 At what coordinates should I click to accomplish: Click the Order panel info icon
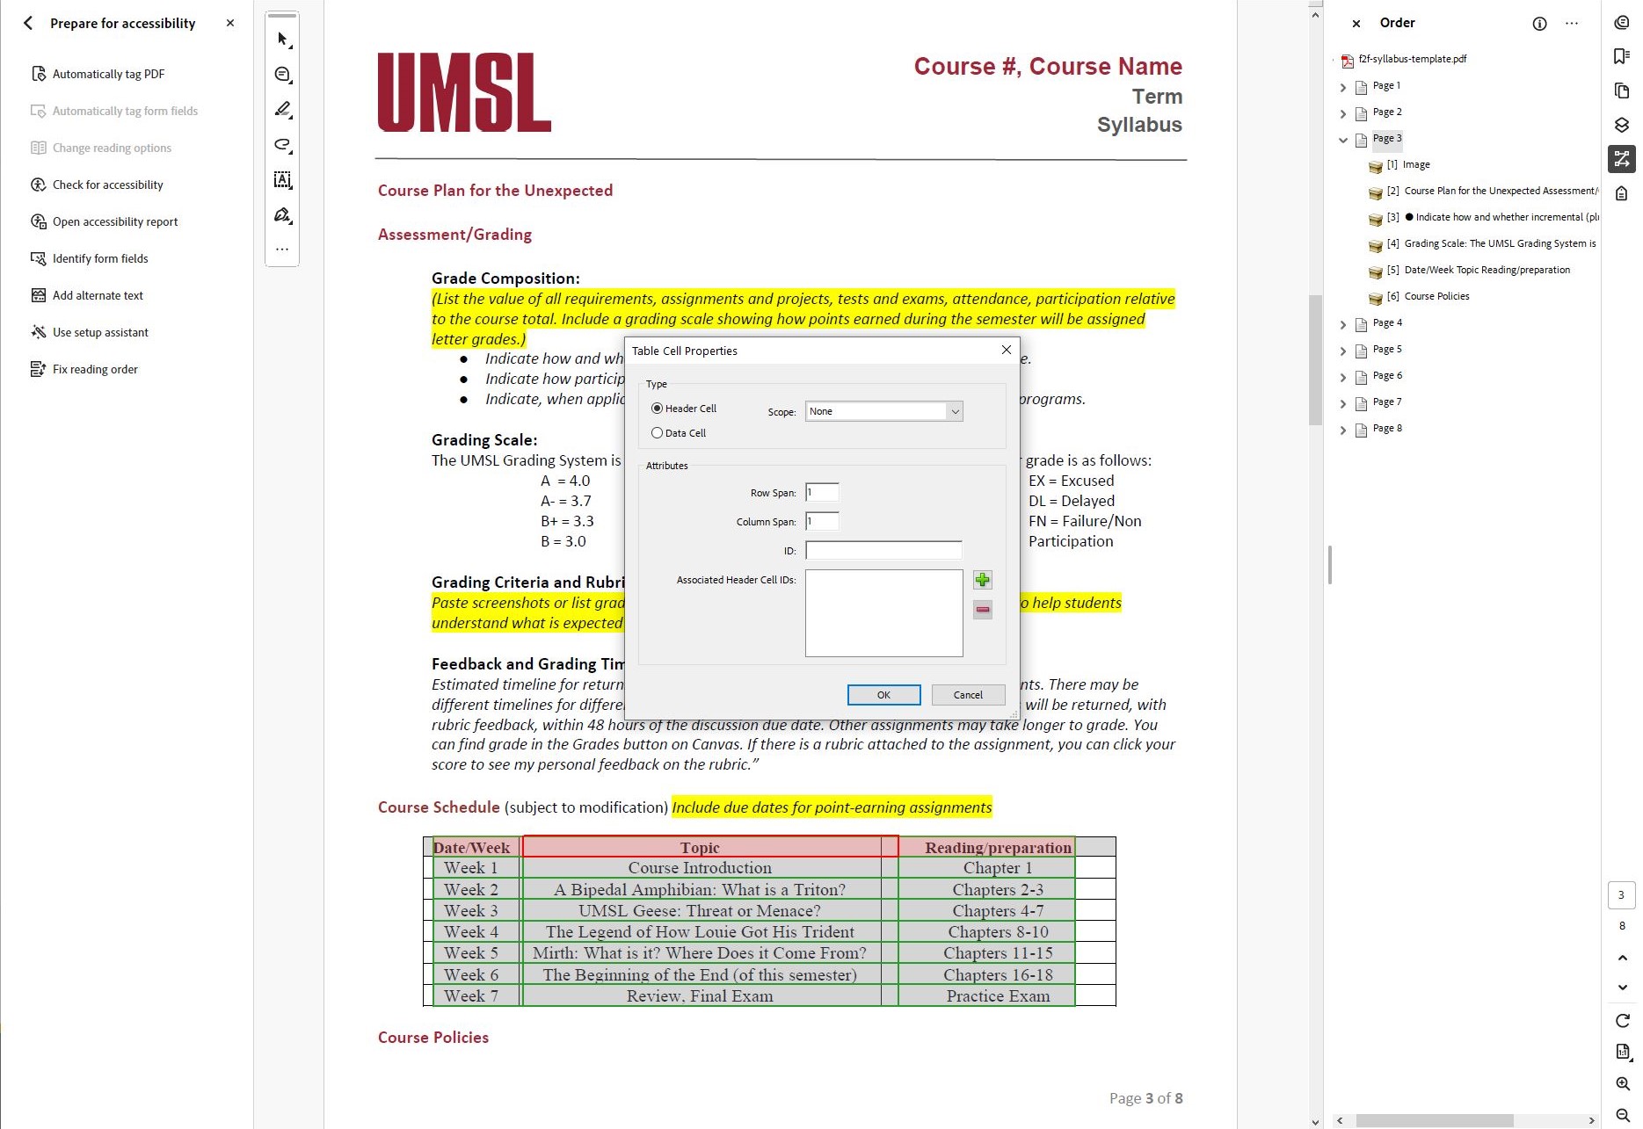click(1539, 24)
